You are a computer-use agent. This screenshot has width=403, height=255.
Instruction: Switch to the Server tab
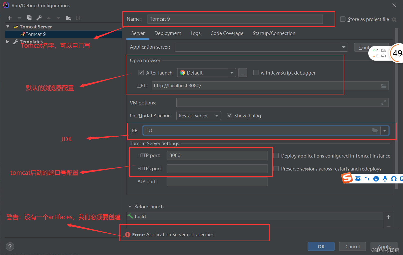138,33
